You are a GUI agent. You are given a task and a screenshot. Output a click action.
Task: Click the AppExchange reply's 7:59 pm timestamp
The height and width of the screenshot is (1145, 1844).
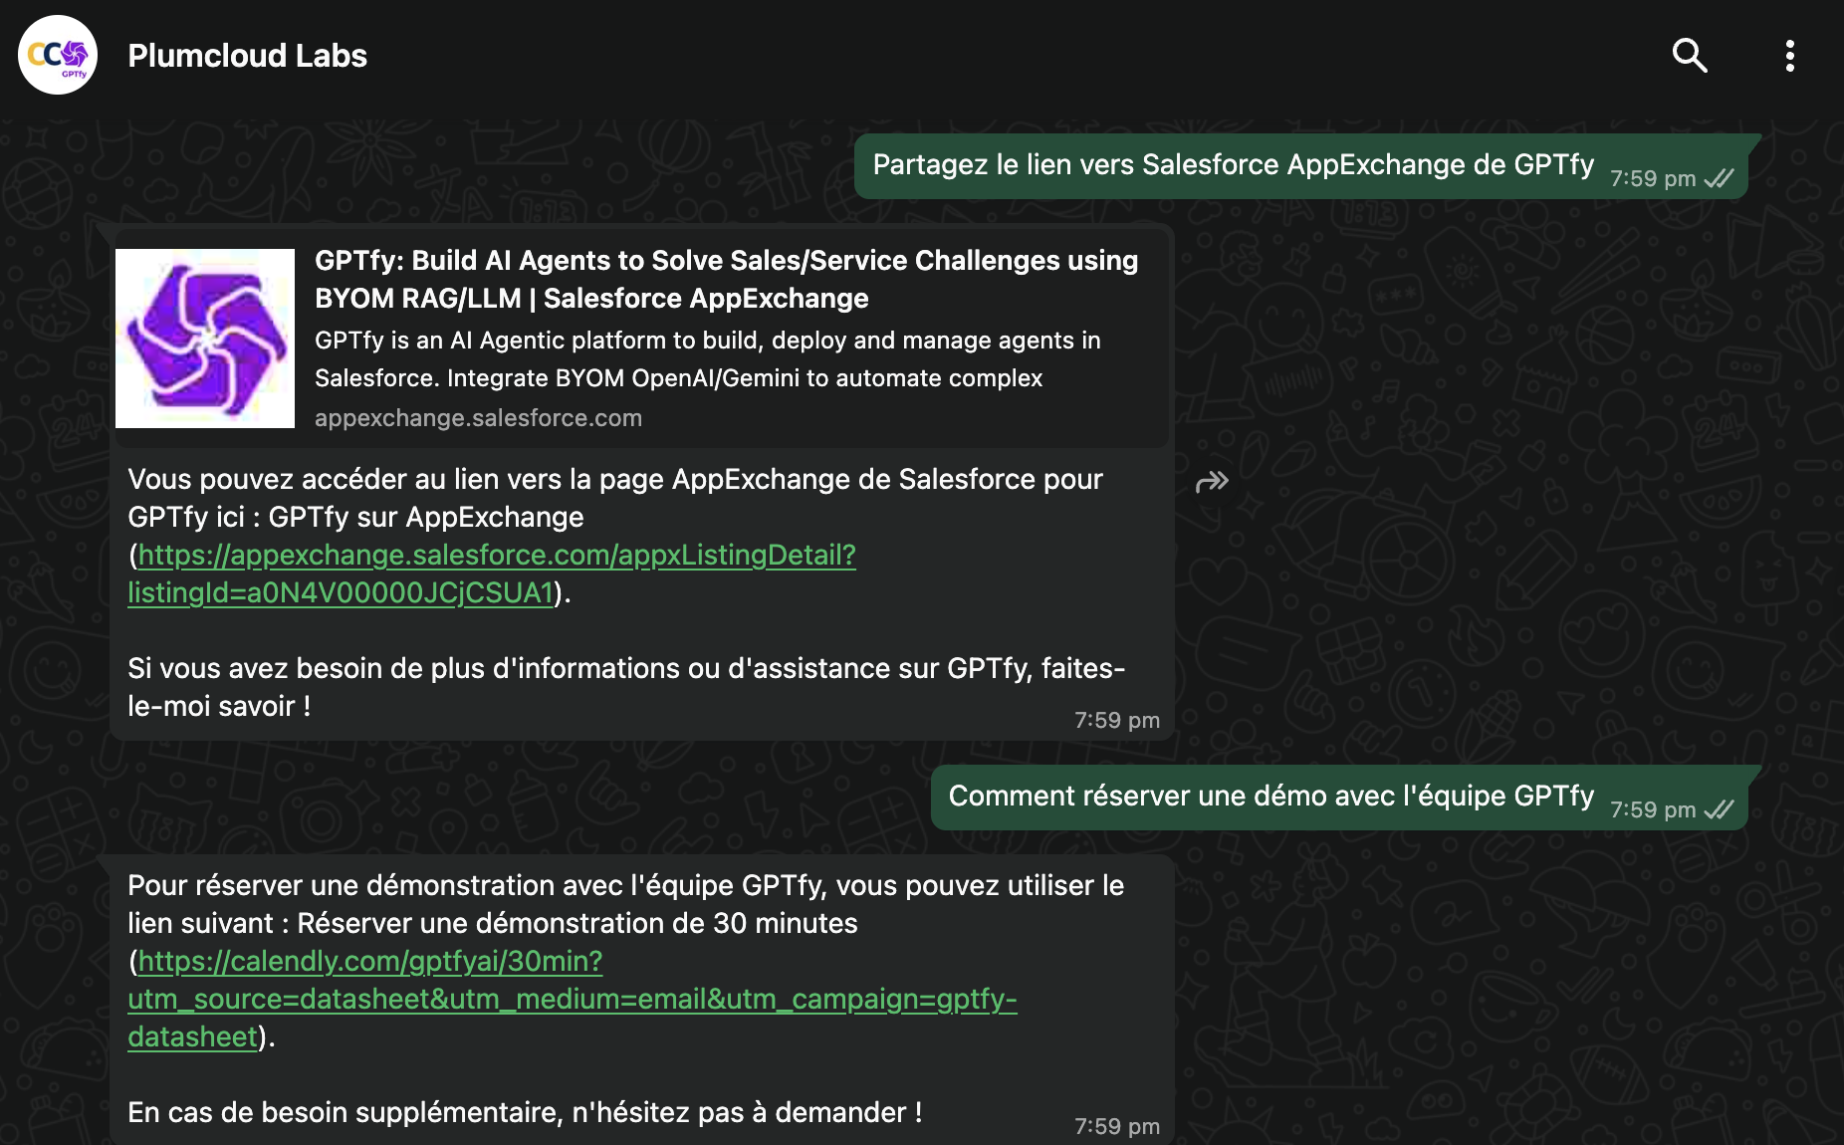[1116, 721]
